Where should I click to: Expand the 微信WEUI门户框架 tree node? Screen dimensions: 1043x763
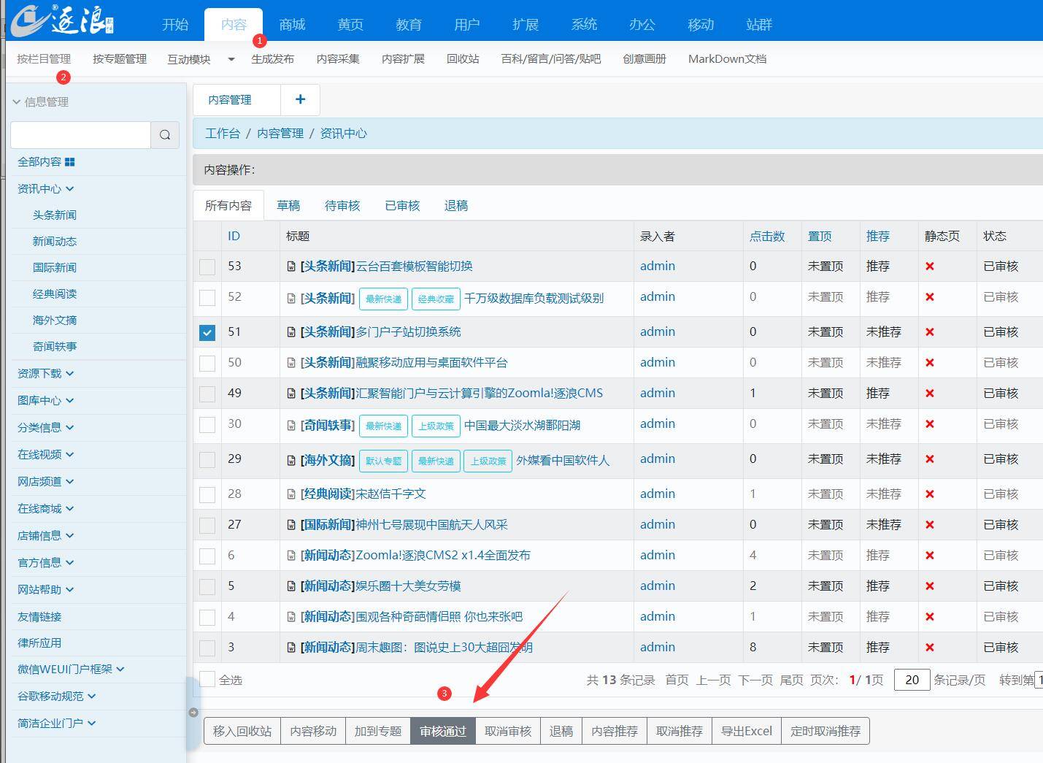pos(71,670)
